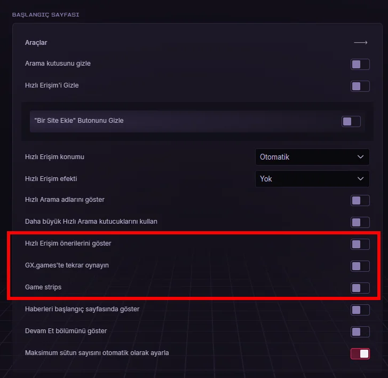
Task: Toggle Hızlı Erişim'i Gizle switch
Action: (360, 86)
